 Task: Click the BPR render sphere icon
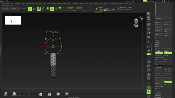pos(148,14)
